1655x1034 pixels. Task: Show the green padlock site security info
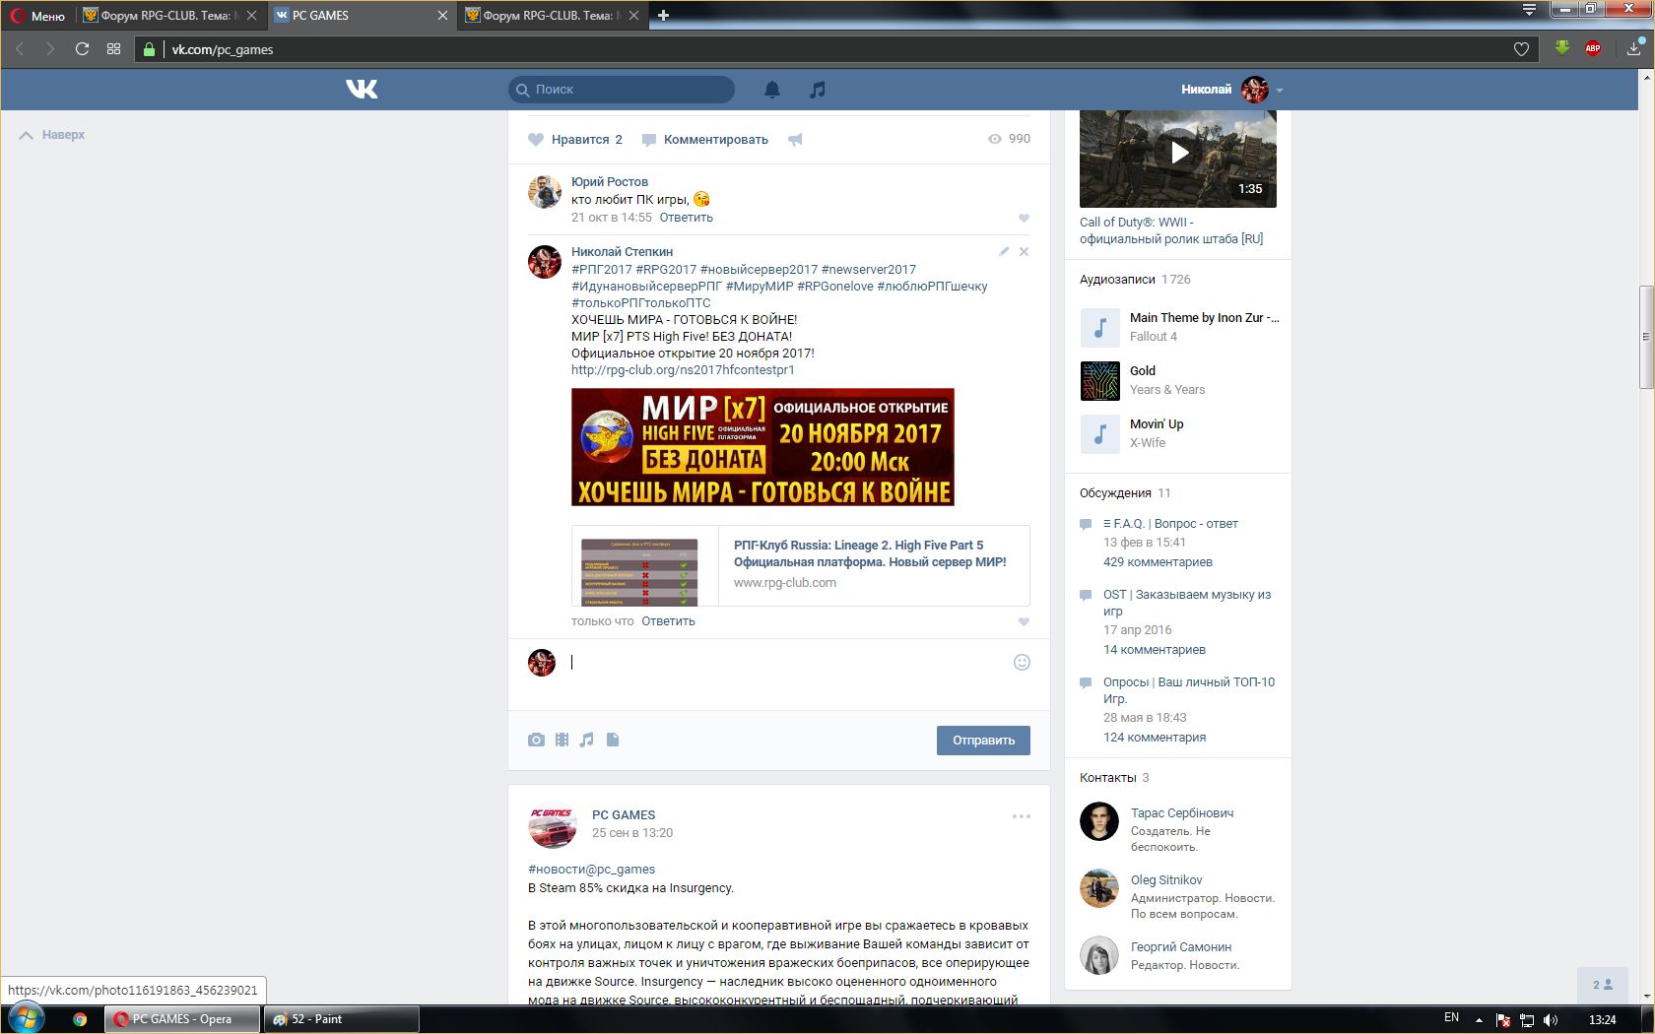click(x=149, y=49)
